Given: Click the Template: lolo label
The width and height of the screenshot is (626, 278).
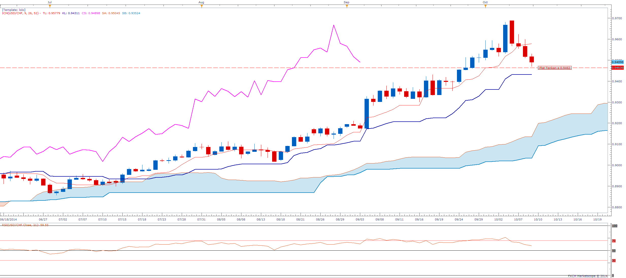Looking at the screenshot, I should (14, 10).
